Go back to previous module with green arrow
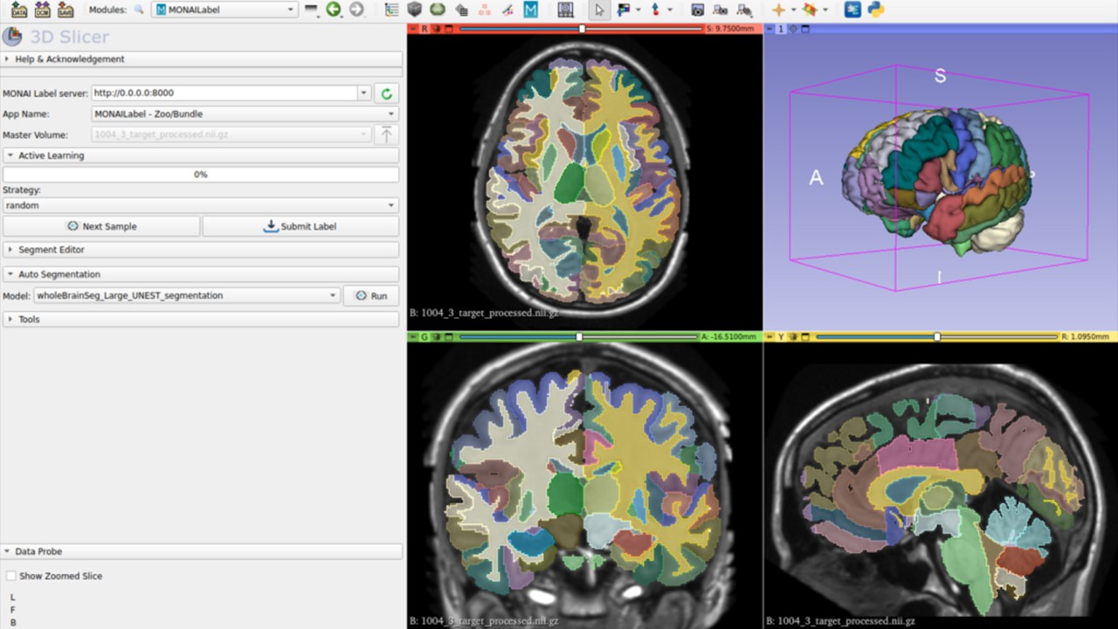 pyautogui.click(x=334, y=10)
